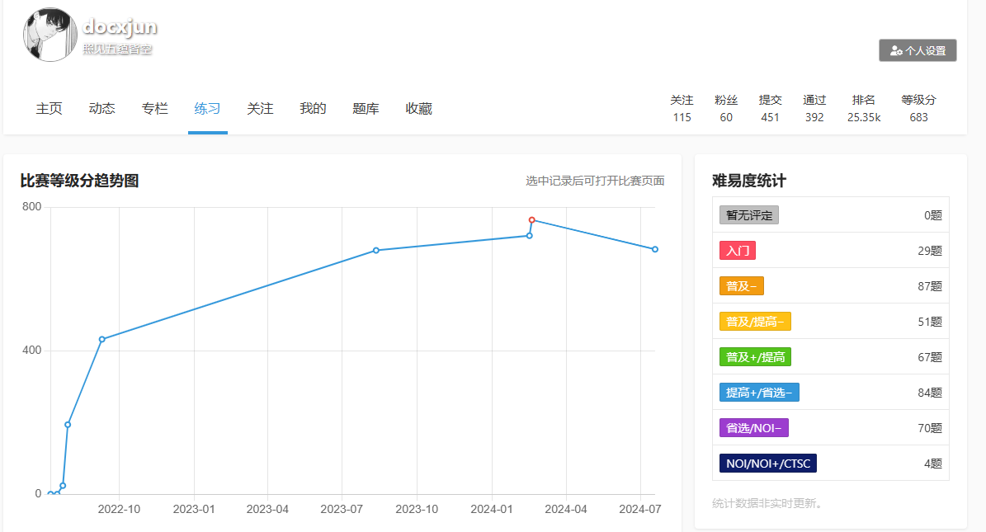Select the chart point near 2023-08
Screen dimensions: 986x532
pos(376,250)
